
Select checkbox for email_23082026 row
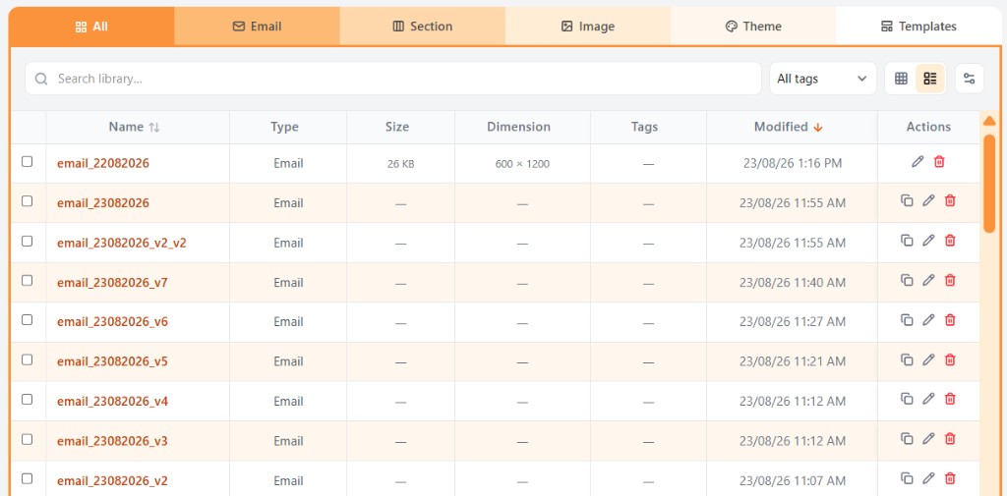(27, 201)
